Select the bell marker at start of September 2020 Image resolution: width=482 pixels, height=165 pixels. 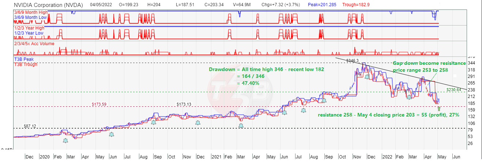point(154,122)
